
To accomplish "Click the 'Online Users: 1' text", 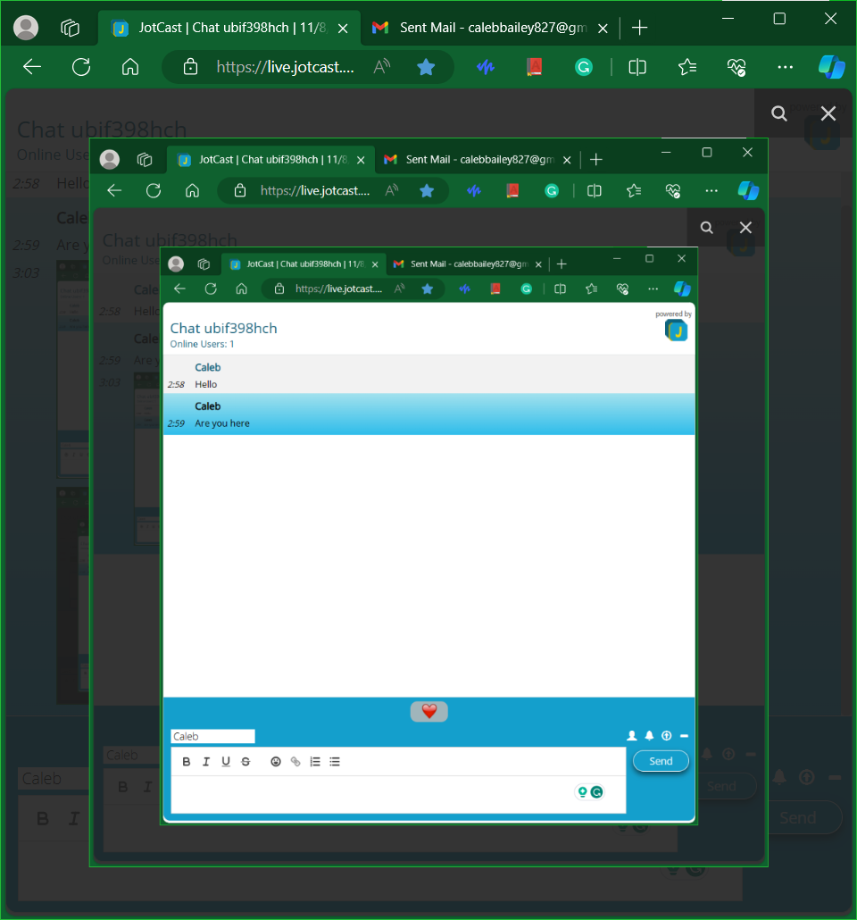I will [x=202, y=345].
